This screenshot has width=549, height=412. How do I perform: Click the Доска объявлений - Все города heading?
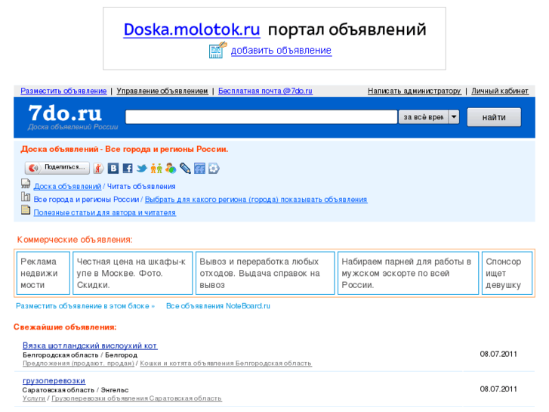click(125, 150)
